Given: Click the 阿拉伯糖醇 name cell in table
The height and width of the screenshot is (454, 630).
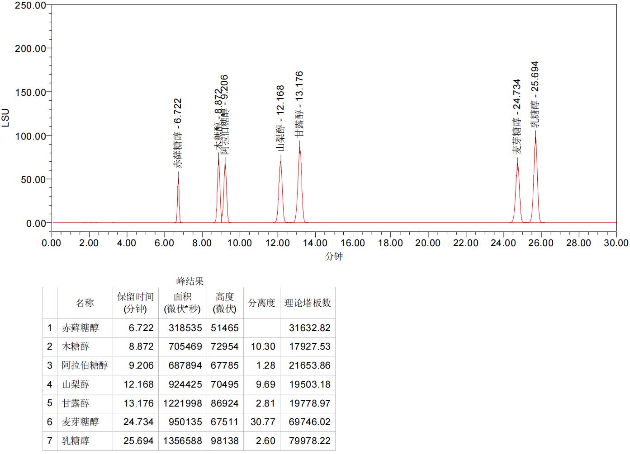Looking at the screenshot, I should pyautogui.click(x=85, y=365).
